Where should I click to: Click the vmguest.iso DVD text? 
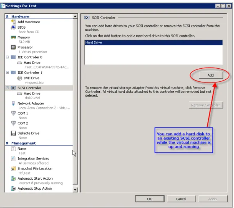pos(34,83)
